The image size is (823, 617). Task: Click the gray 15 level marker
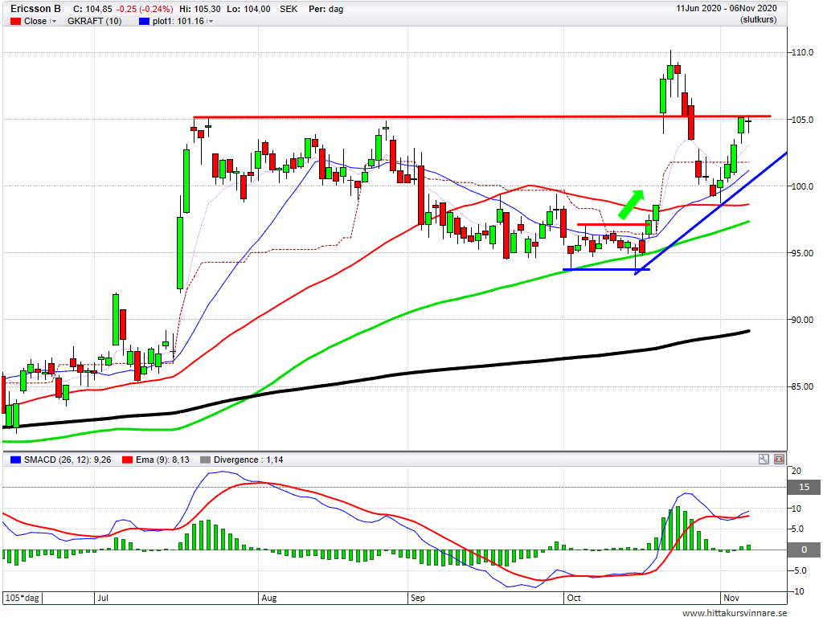tap(804, 488)
